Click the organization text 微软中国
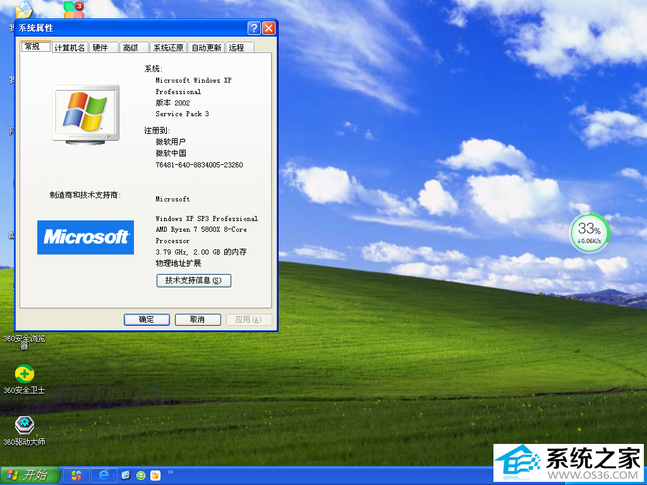 pos(171,153)
